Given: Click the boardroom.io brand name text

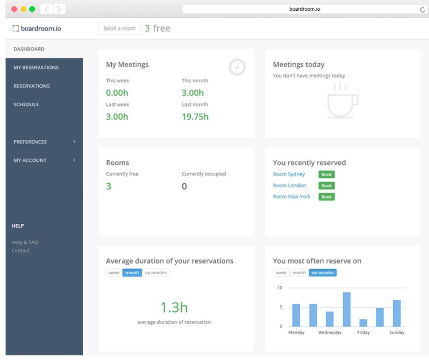Looking at the screenshot, I should (41, 29).
